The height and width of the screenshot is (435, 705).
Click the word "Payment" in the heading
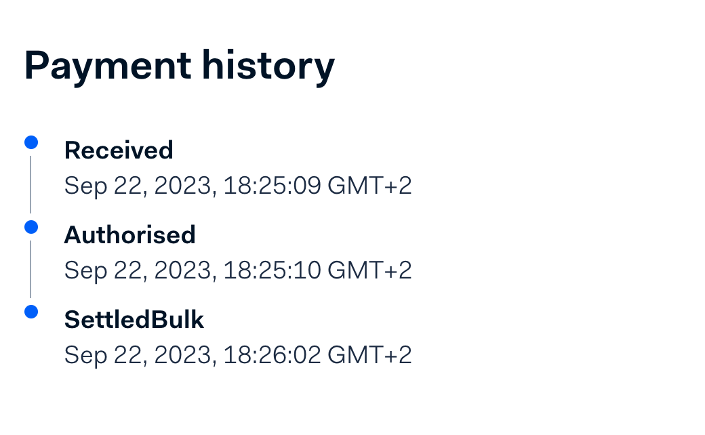click(x=108, y=66)
